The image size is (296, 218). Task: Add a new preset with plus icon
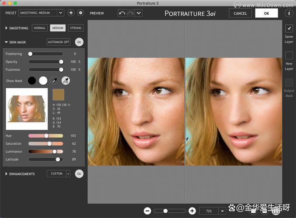[71, 13]
